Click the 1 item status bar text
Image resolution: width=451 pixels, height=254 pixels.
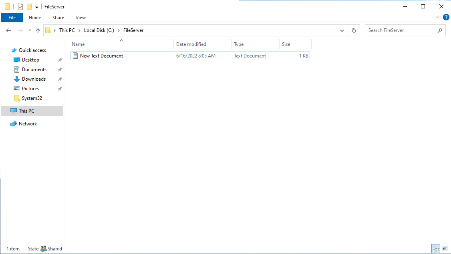click(x=13, y=249)
